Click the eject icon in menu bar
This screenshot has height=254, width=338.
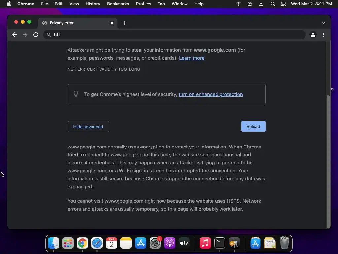coord(261,4)
